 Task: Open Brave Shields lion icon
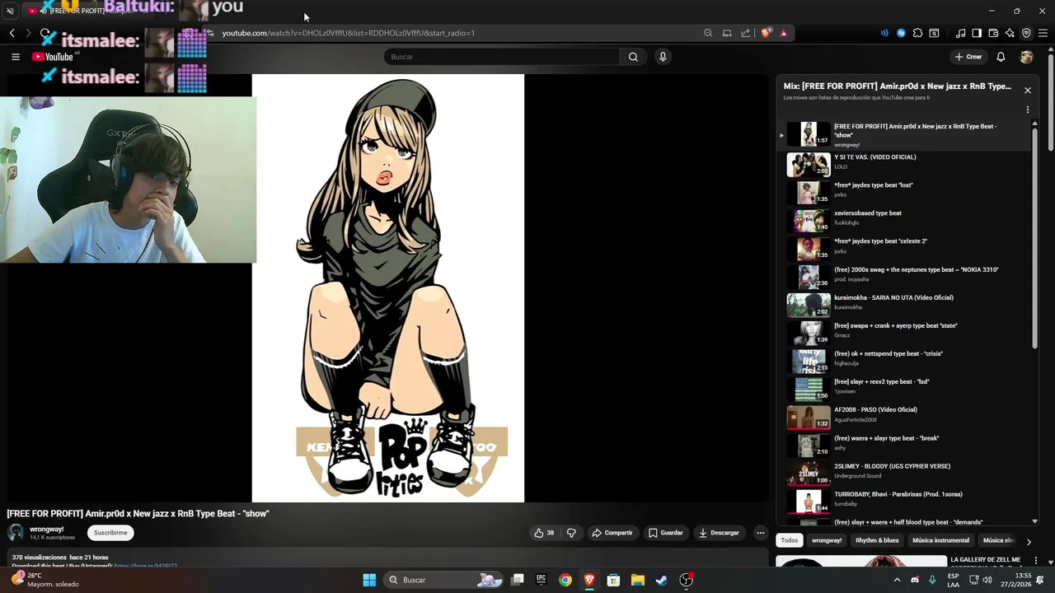pyautogui.click(x=767, y=33)
